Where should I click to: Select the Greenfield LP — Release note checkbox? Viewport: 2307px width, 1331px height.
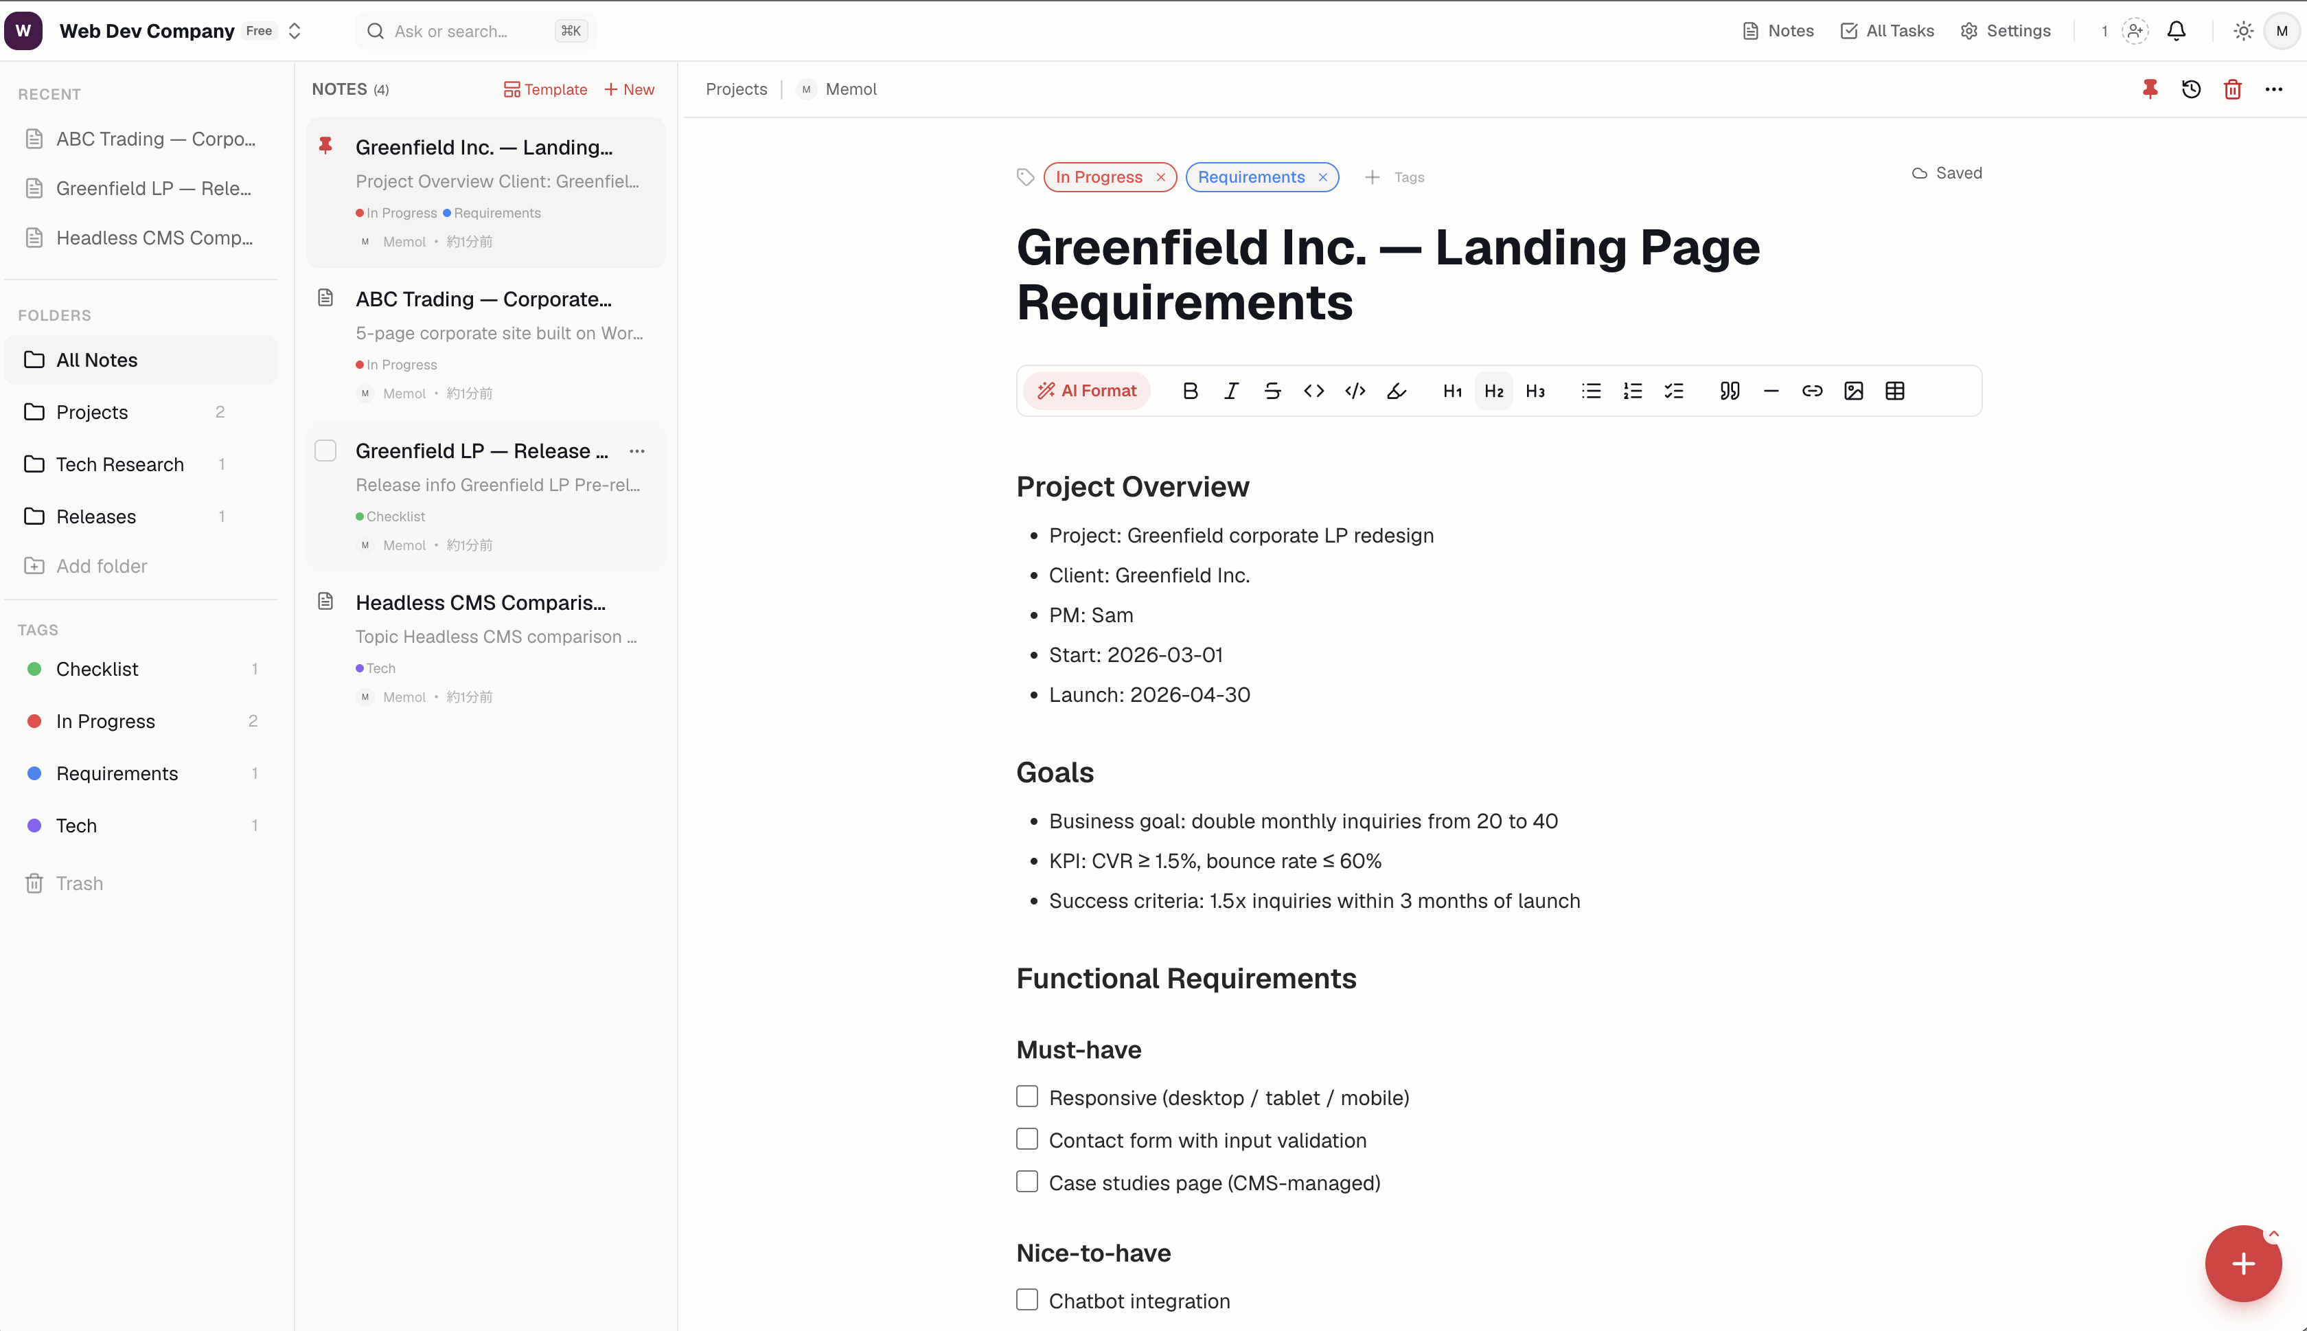[325, 451]
